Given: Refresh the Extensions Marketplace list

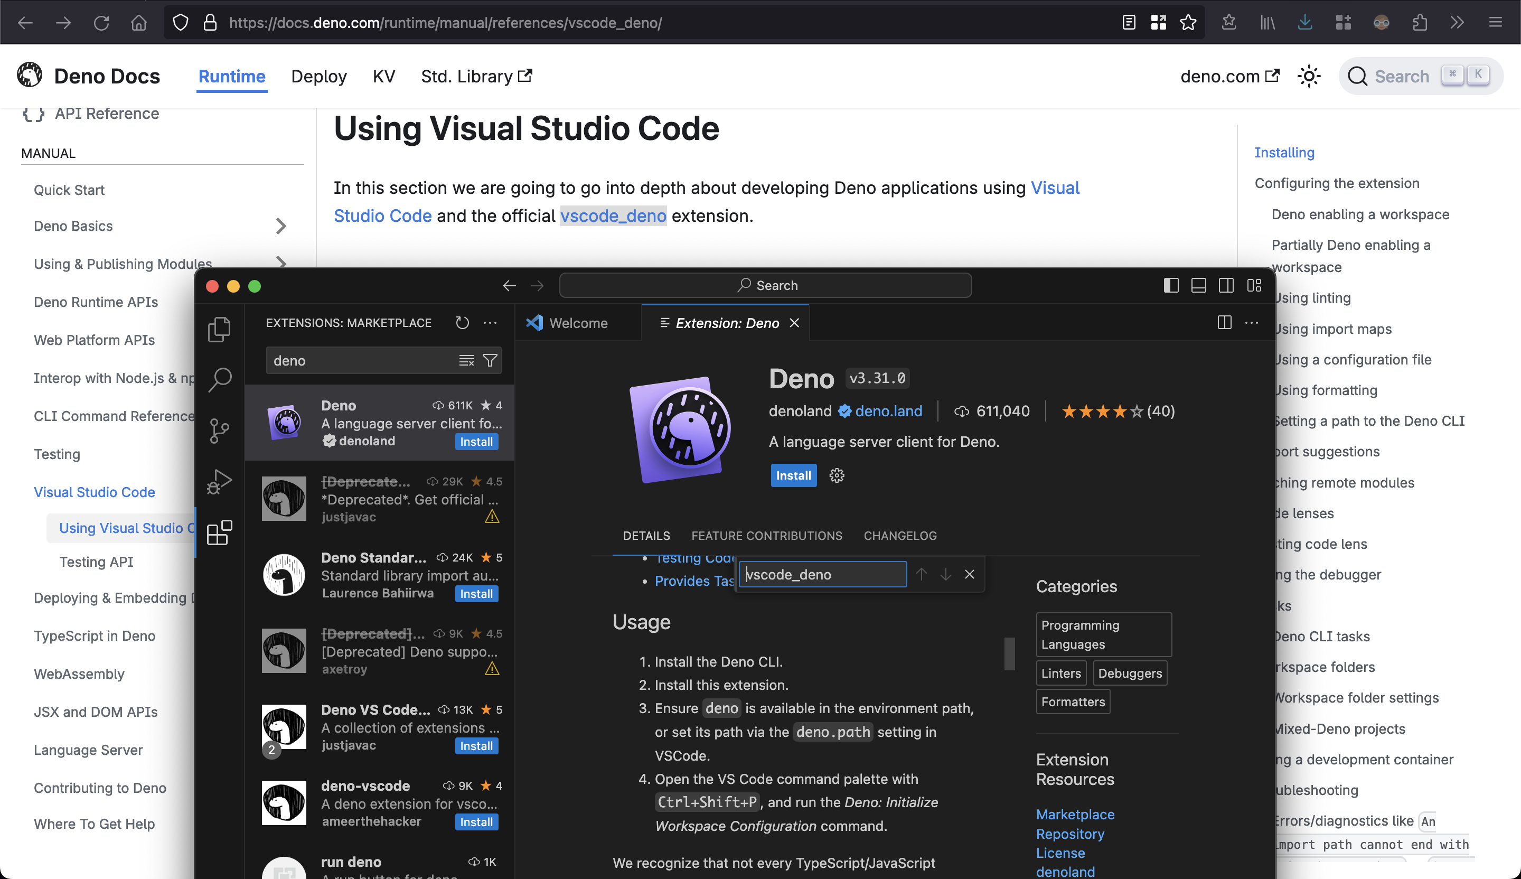Looking at the screenshot, I should tap(462, 323).
